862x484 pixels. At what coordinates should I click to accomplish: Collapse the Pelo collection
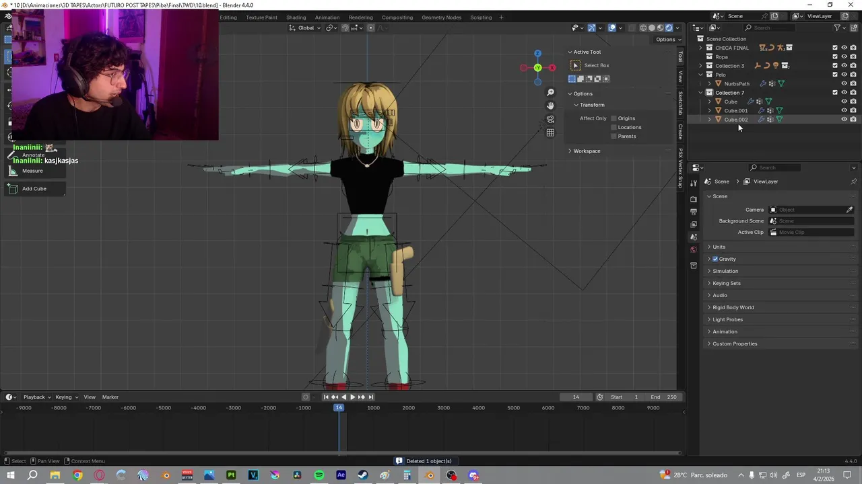point(700,75)
